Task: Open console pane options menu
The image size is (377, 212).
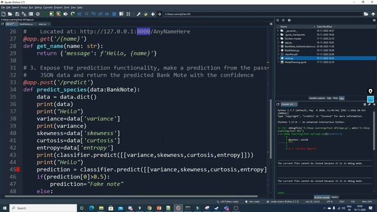Action: (x=374, y=104)
